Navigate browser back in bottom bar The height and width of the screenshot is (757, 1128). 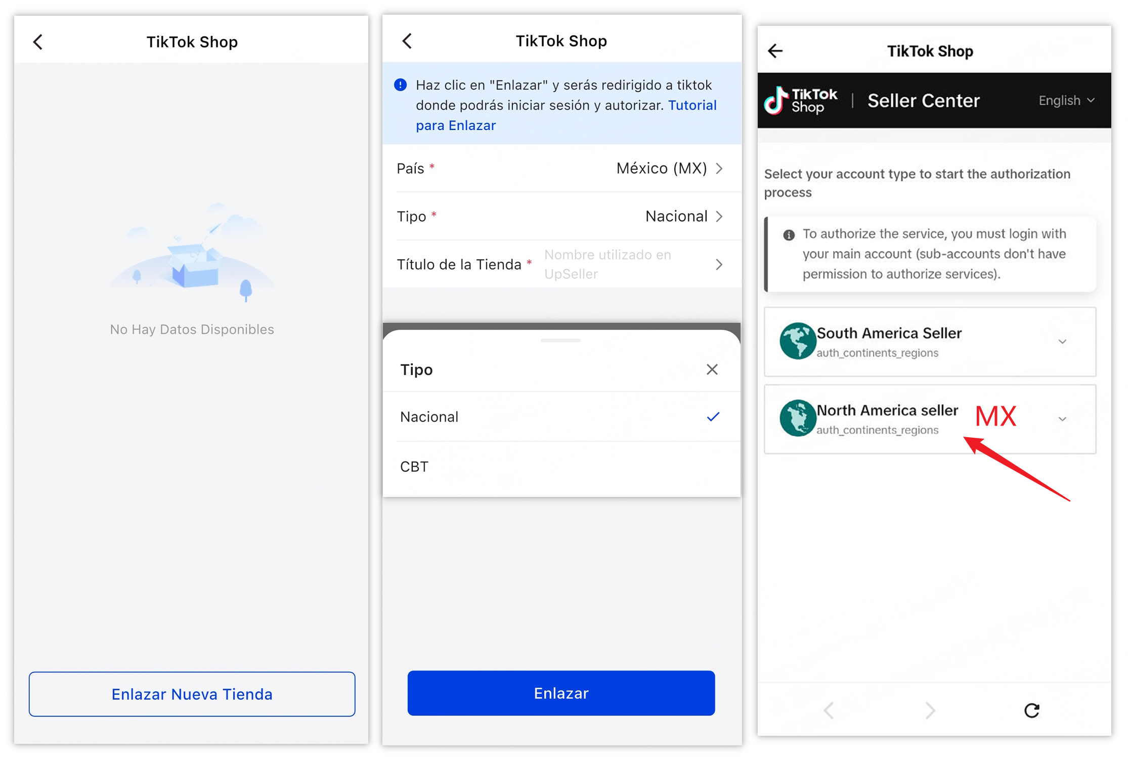829,710
